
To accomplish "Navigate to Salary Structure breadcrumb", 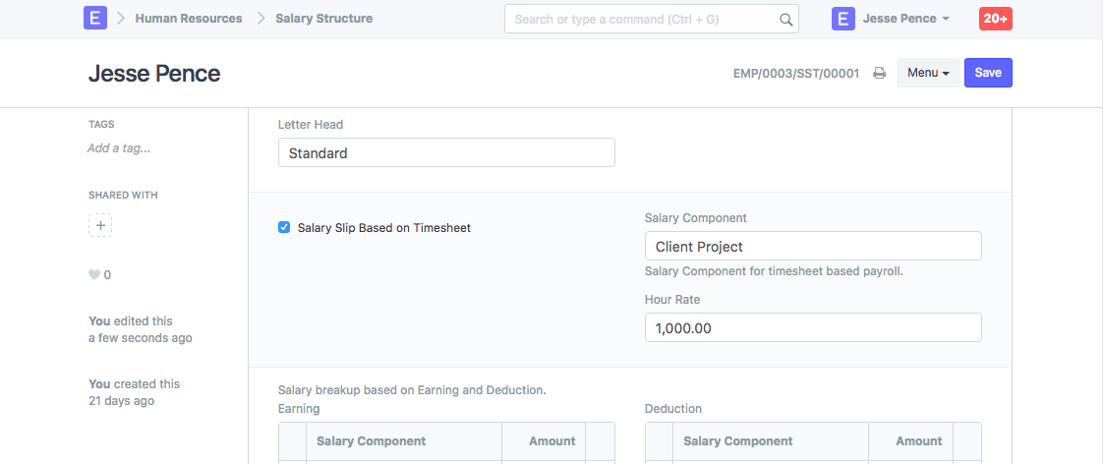I will pos(323,19).
